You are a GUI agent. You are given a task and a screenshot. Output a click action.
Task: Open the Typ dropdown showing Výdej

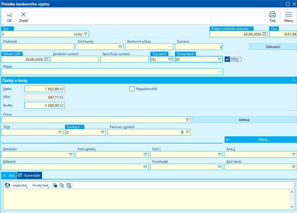pos(86,34)
